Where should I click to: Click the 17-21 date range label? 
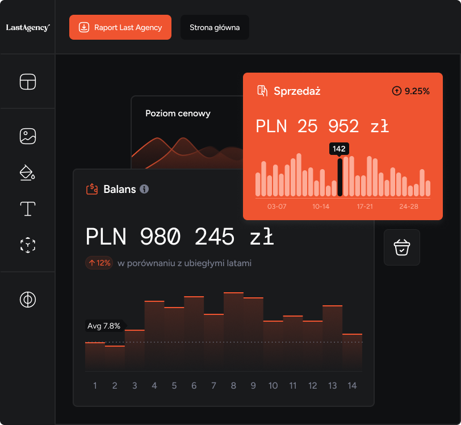point(364,207)
